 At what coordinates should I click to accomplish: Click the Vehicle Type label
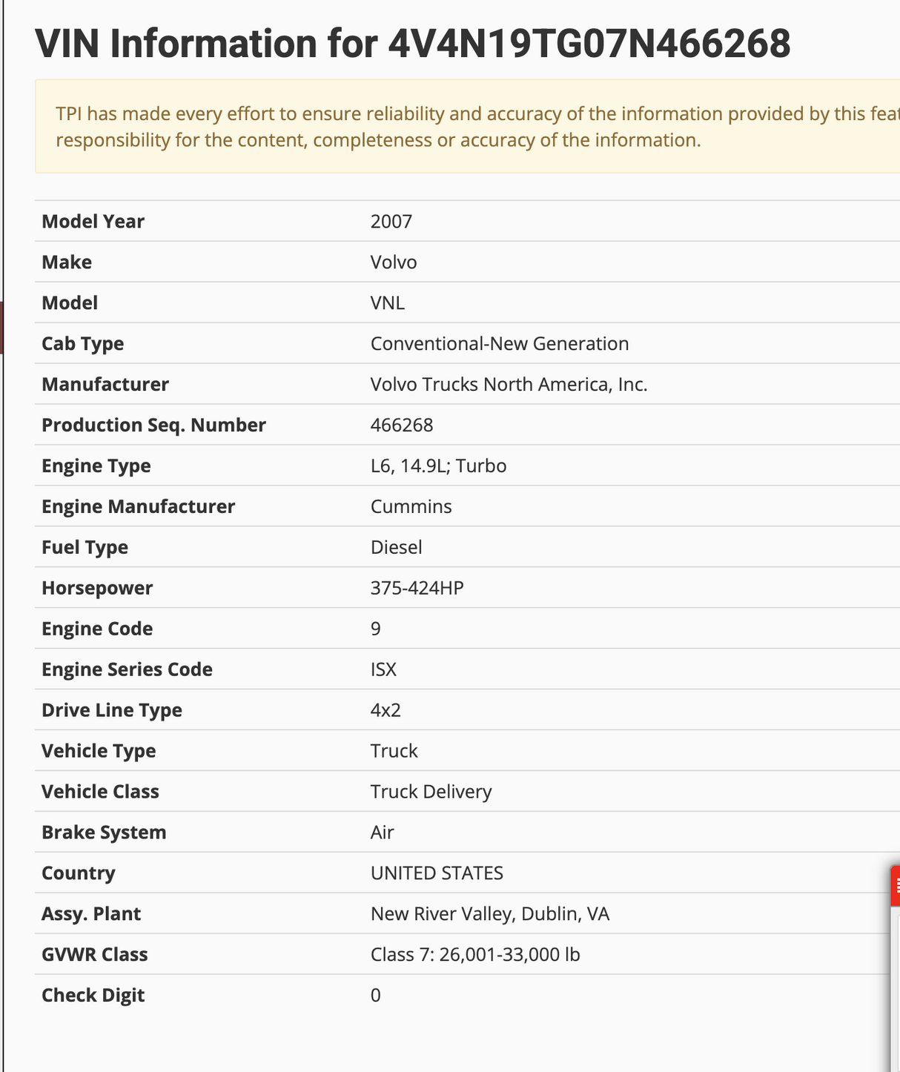[x=99, y=752]
